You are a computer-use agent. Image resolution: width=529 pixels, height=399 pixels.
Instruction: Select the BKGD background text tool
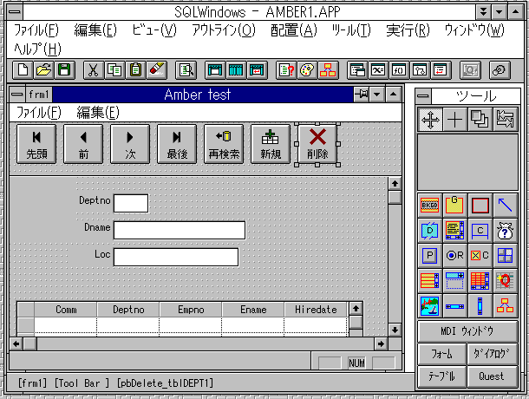[429, 206]
